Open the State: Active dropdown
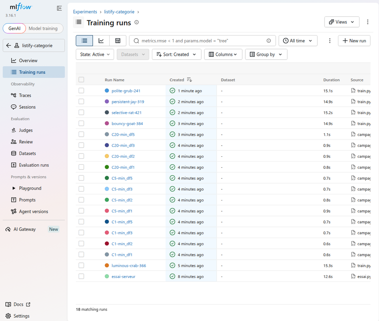This screenshot has width=379, height=321. (x=95, y=54)
